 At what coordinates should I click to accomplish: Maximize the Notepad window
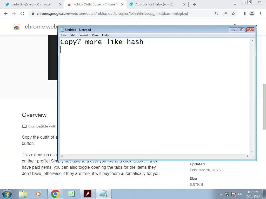[242, 30]
